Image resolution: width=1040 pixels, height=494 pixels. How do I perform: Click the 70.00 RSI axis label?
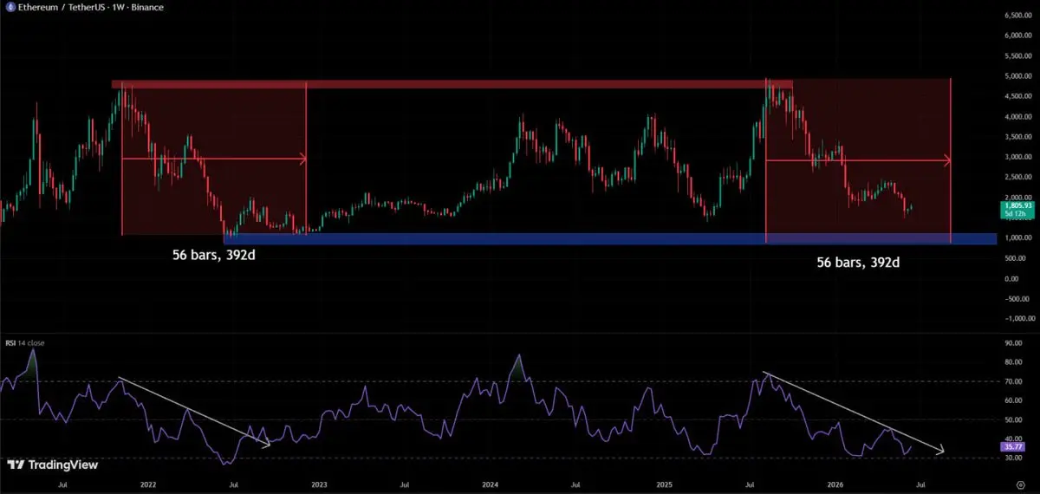click(x=1013, y=381)
